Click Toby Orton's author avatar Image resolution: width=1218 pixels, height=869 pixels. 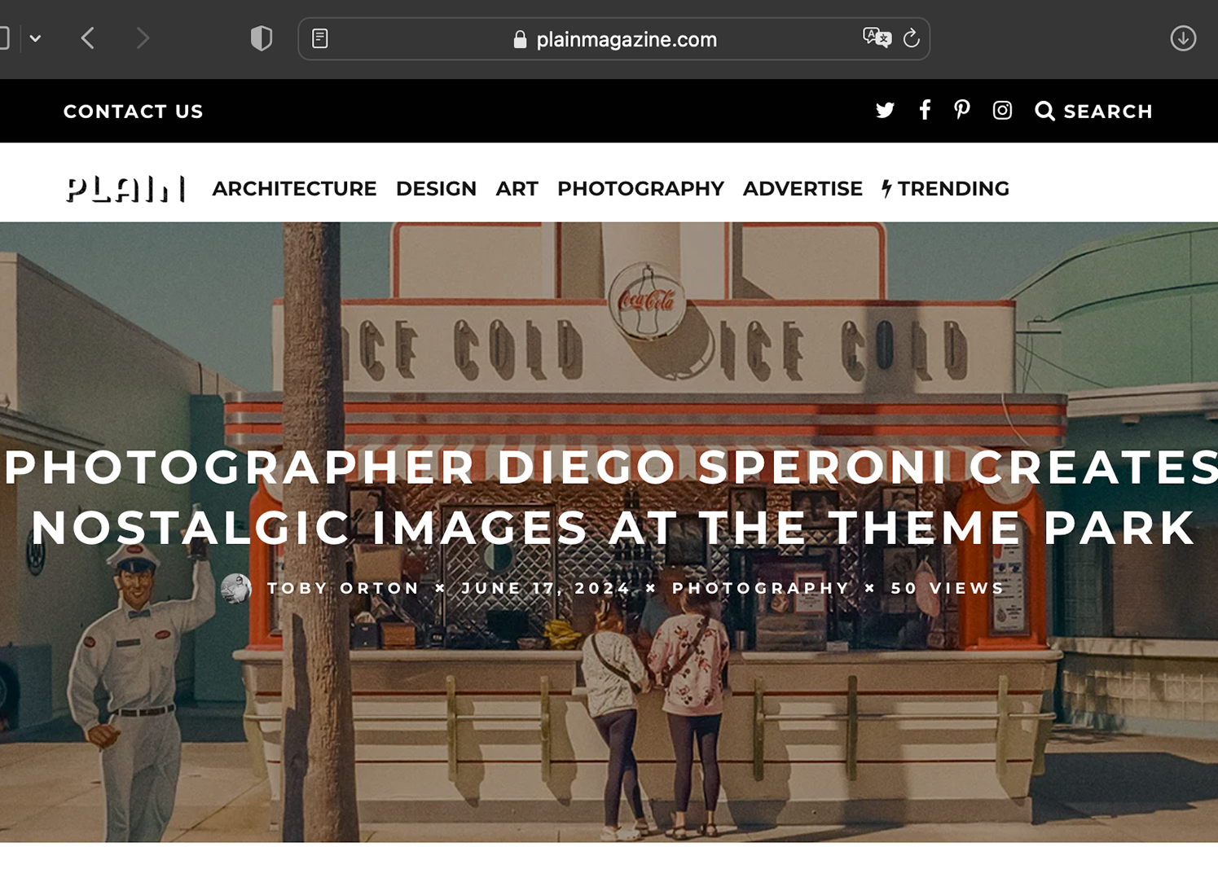pos(236,588)
